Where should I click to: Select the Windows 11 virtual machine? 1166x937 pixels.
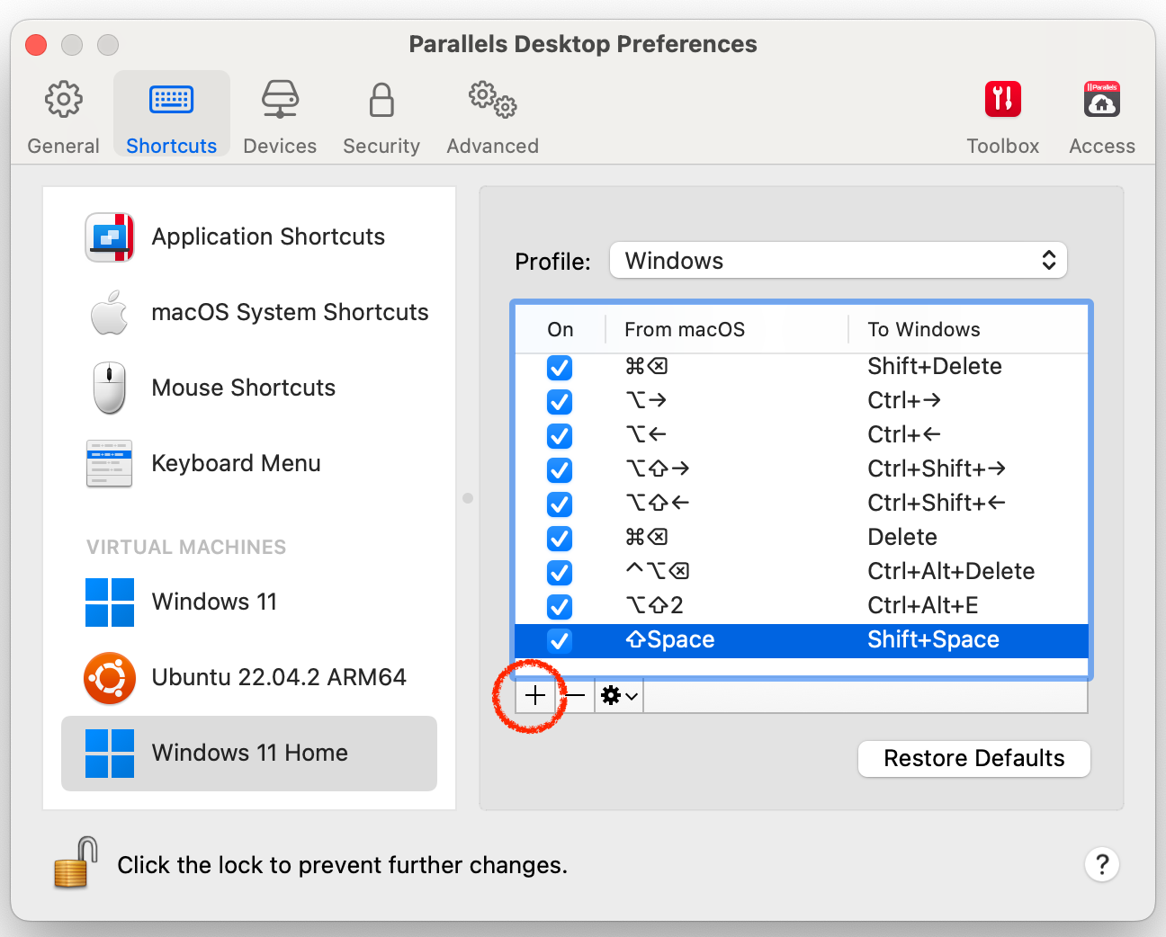pyautogui.click(x=249, y=602)
